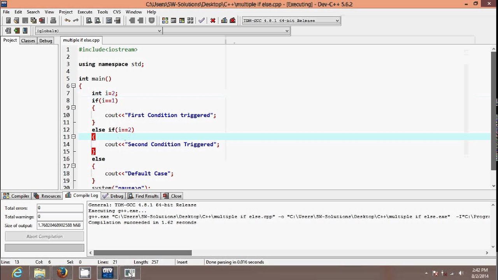Viewport: 498px width, 280px height.
Task: Click the Size of output field
Action: tap(60, 225)
